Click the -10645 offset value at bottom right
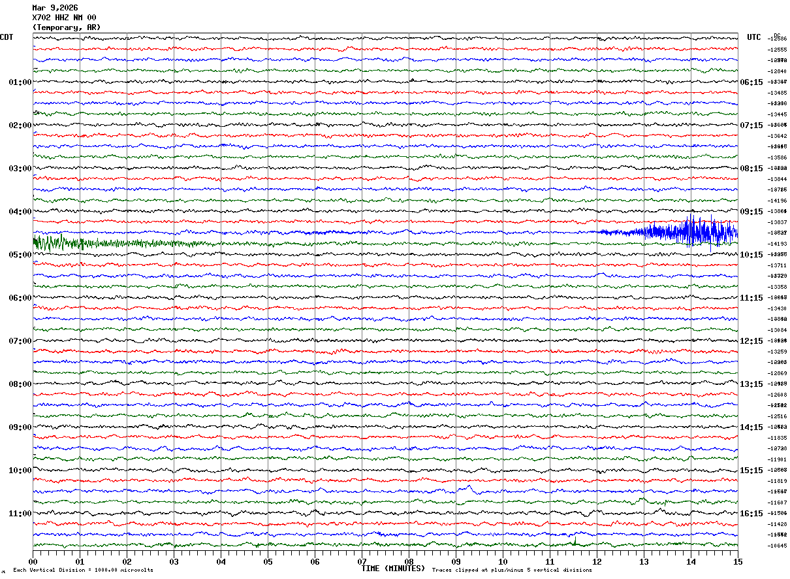The image size is (790, 579). tap(778, 546)
